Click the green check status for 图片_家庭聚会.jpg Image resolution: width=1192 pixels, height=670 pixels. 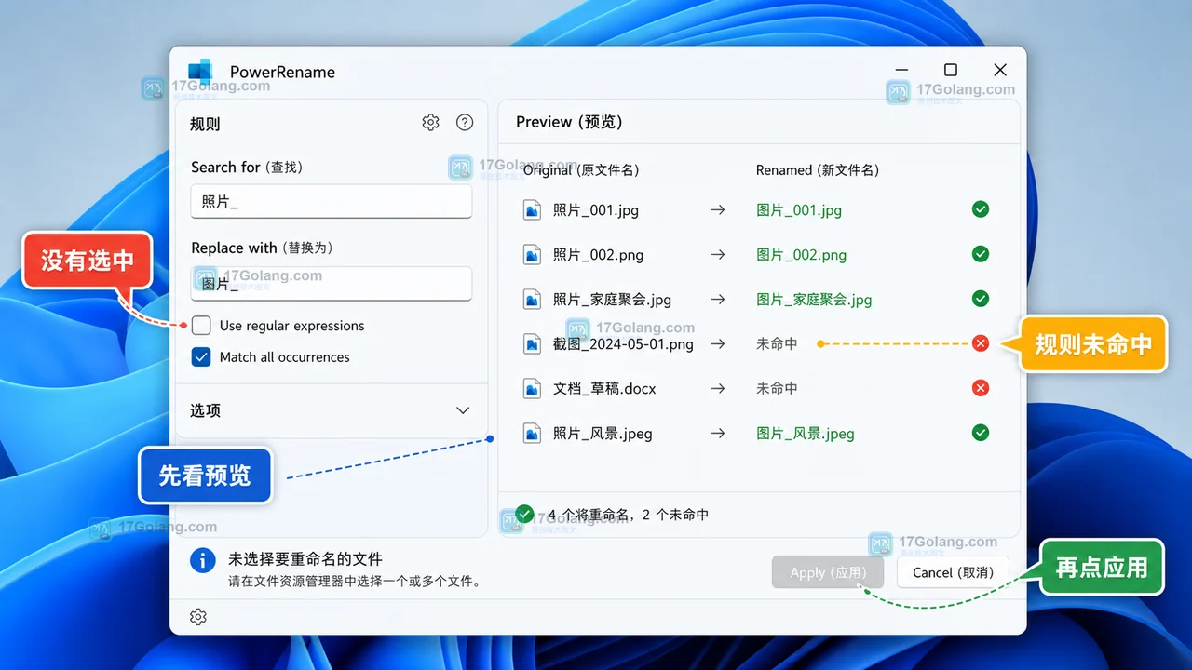click(x=981, y=299)
